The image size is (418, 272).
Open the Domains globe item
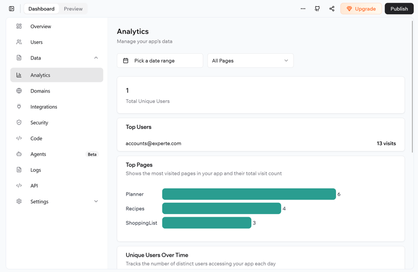click(x=40, y=91)
